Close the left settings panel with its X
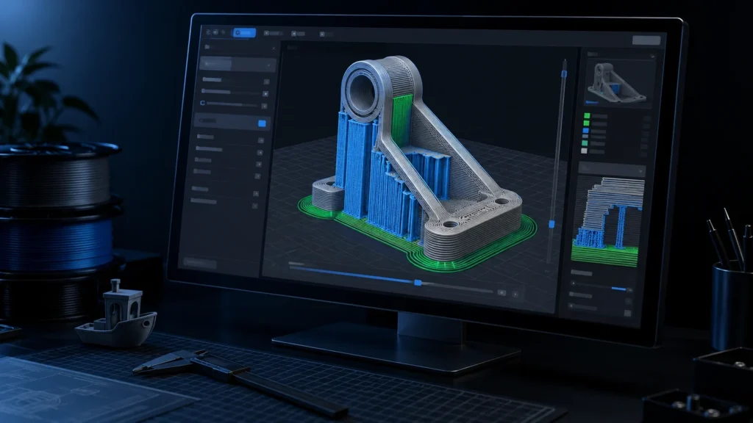This screenshot has width=753, height=423. point(274,48)
